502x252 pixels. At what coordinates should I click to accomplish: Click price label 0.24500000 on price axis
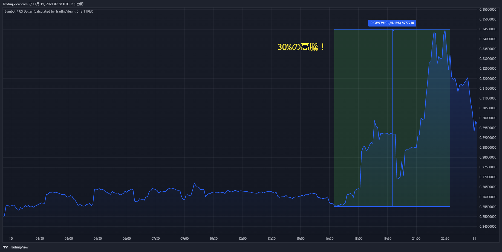(x=488, y=227)
